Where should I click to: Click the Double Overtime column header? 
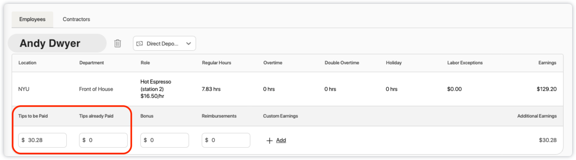click(342, 63)
